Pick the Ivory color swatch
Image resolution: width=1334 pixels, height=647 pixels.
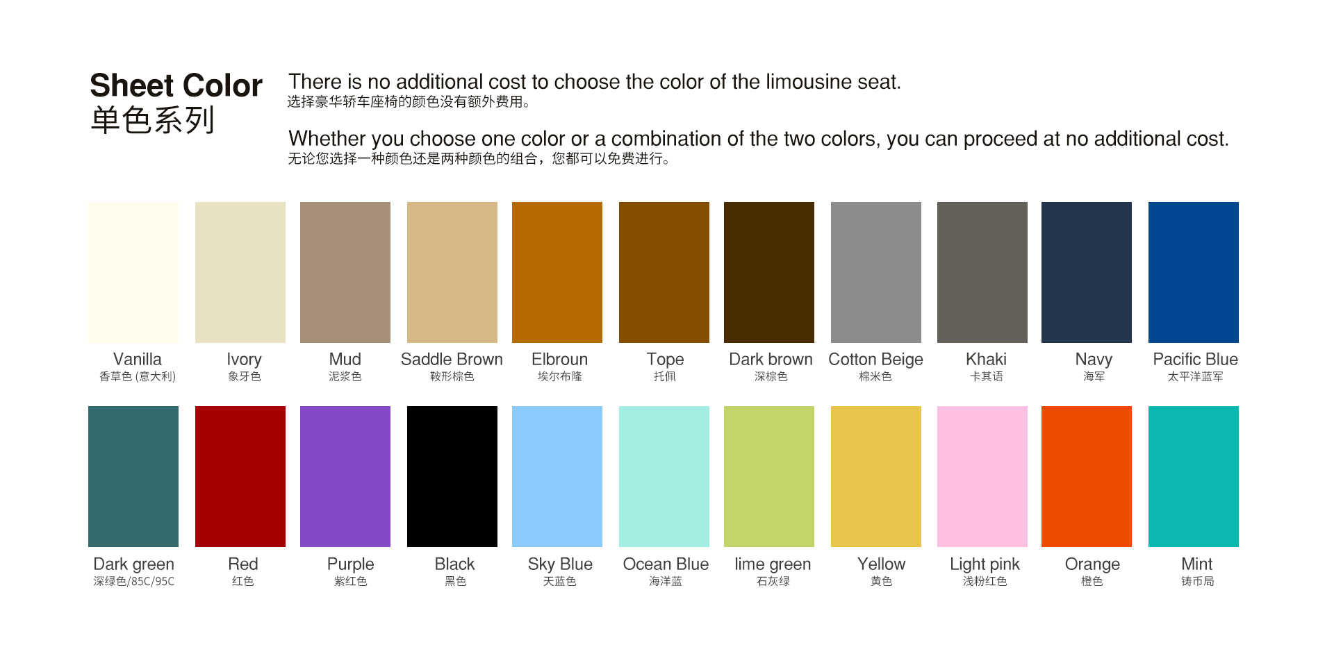240,272
